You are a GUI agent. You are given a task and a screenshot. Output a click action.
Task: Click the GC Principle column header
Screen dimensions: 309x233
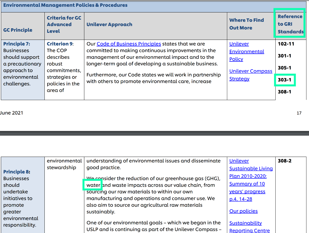point(18,30)
